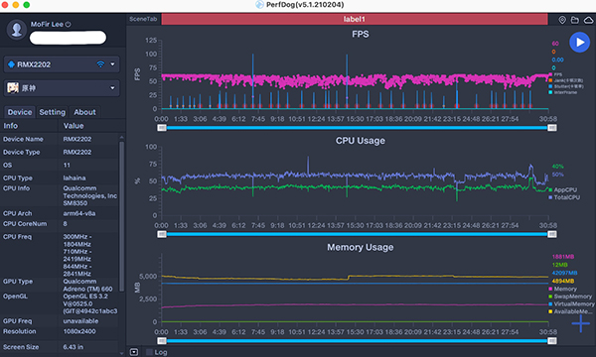Click the Screen Size 6.43 in value
The image size is (596, 357).
pyautogui.click(x=73, y=347)
